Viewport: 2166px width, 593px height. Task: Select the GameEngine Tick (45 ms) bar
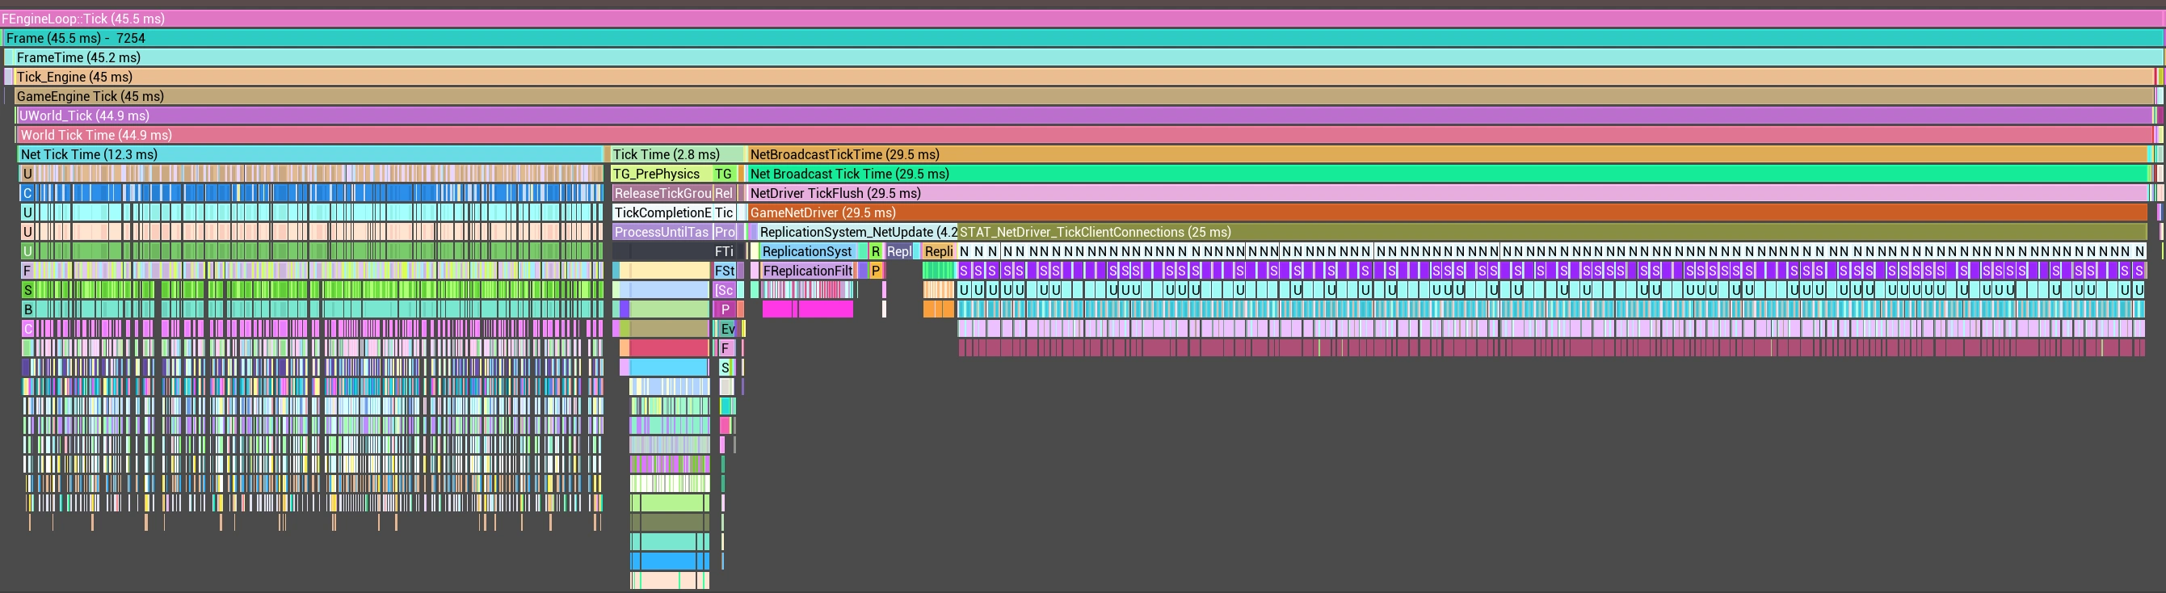(x=1081, y=96)
